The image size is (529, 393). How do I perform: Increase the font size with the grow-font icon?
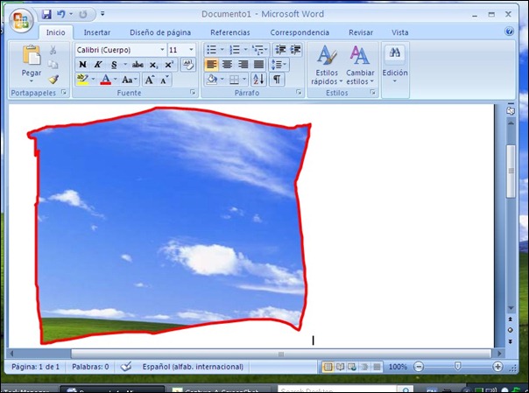click(x=149, y=80)
